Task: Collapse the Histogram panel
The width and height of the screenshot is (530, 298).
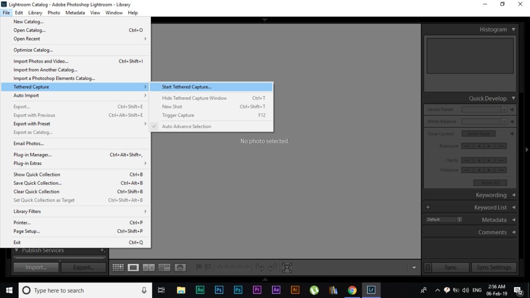Action: click(514, 29)
